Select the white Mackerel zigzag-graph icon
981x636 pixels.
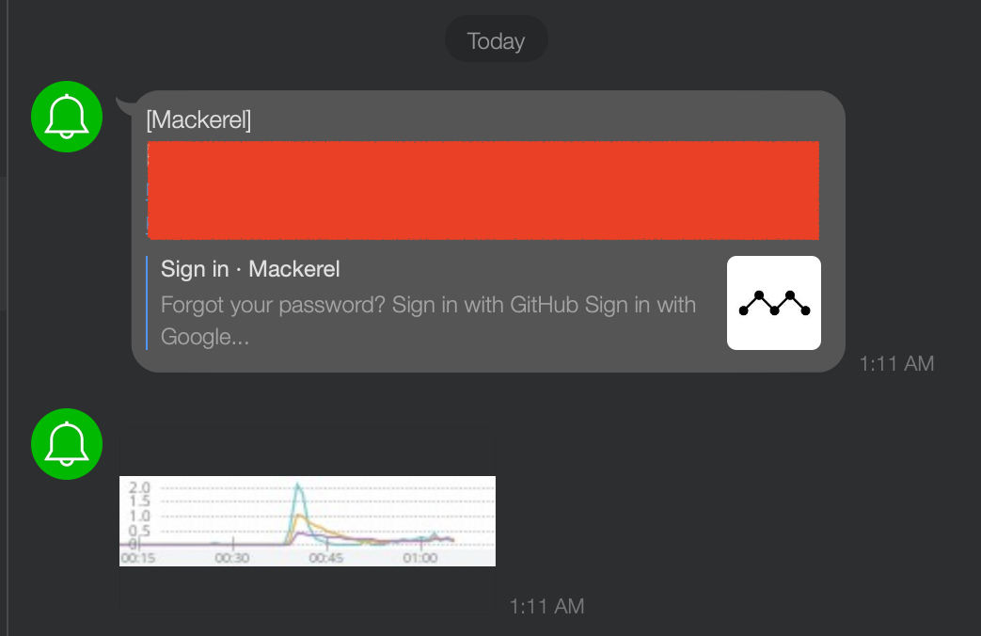pyautogui.click(x=773, y=303)
